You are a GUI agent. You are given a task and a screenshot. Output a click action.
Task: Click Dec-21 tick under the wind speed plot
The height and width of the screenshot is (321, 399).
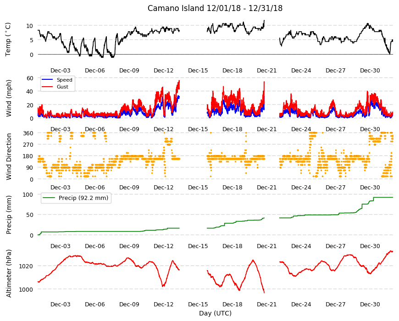coord(266,129)
